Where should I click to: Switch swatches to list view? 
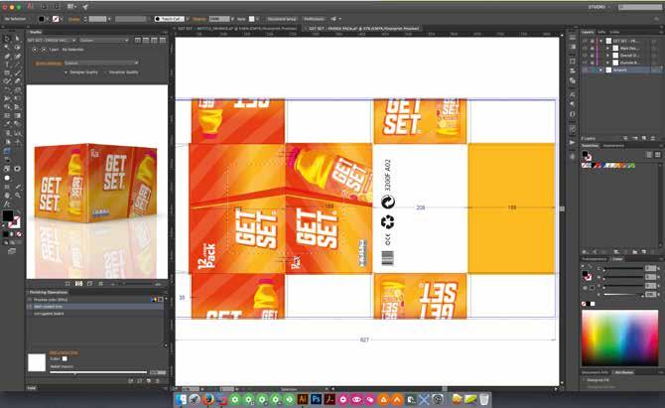point(650,155)
